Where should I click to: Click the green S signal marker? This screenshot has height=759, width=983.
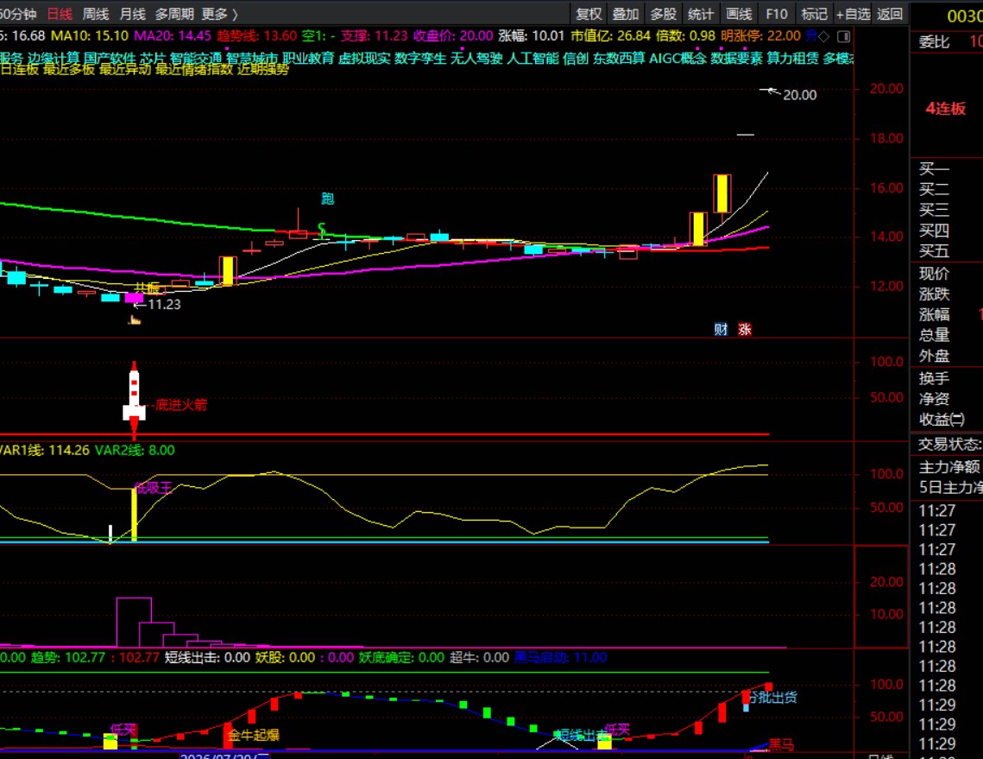click(322, 229)
